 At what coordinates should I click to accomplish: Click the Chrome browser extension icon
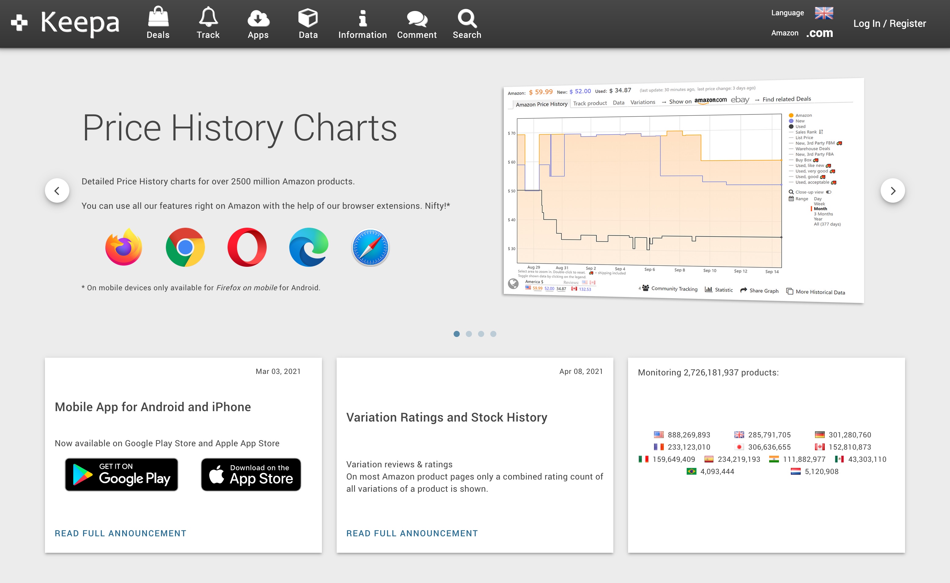point(185,247)
